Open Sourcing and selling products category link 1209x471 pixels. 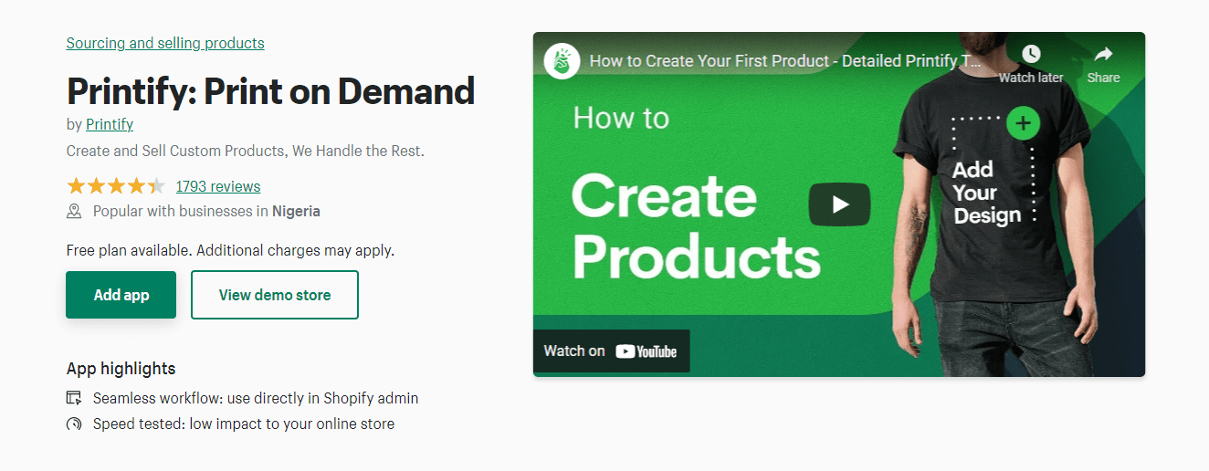point(165,43)
